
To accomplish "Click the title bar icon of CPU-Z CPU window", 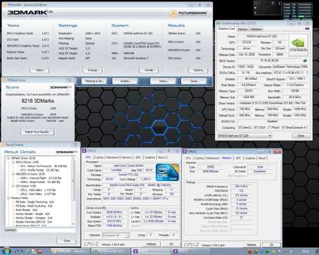I will pyautogui.click(x=84, y=150).
